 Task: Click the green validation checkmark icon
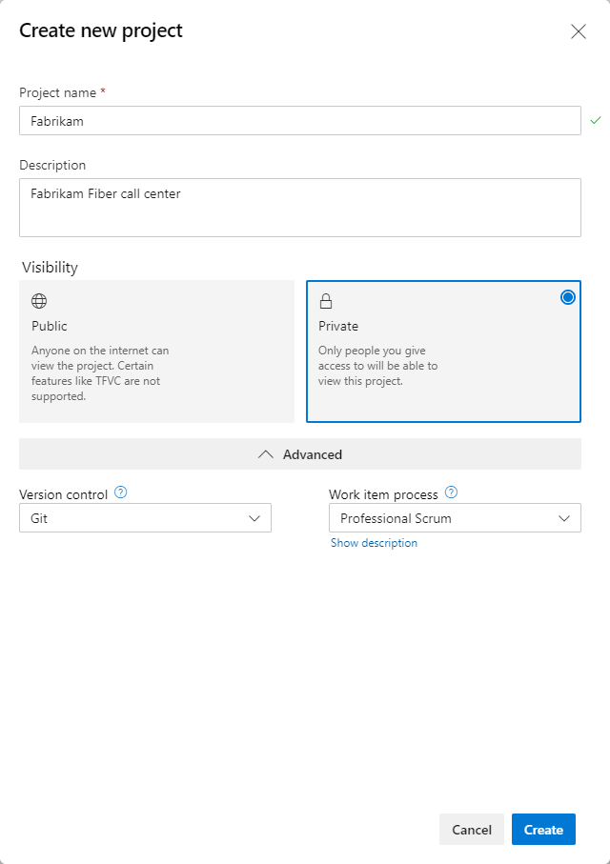[x=596, y=120]
